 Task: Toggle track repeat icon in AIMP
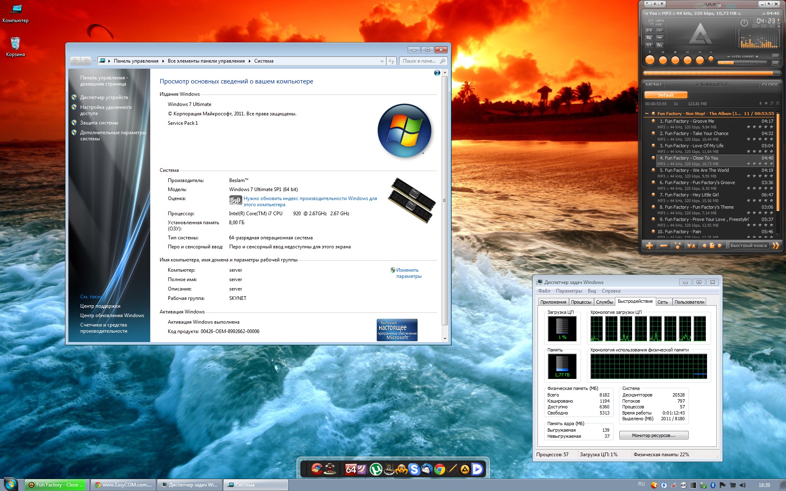(649, 45)
